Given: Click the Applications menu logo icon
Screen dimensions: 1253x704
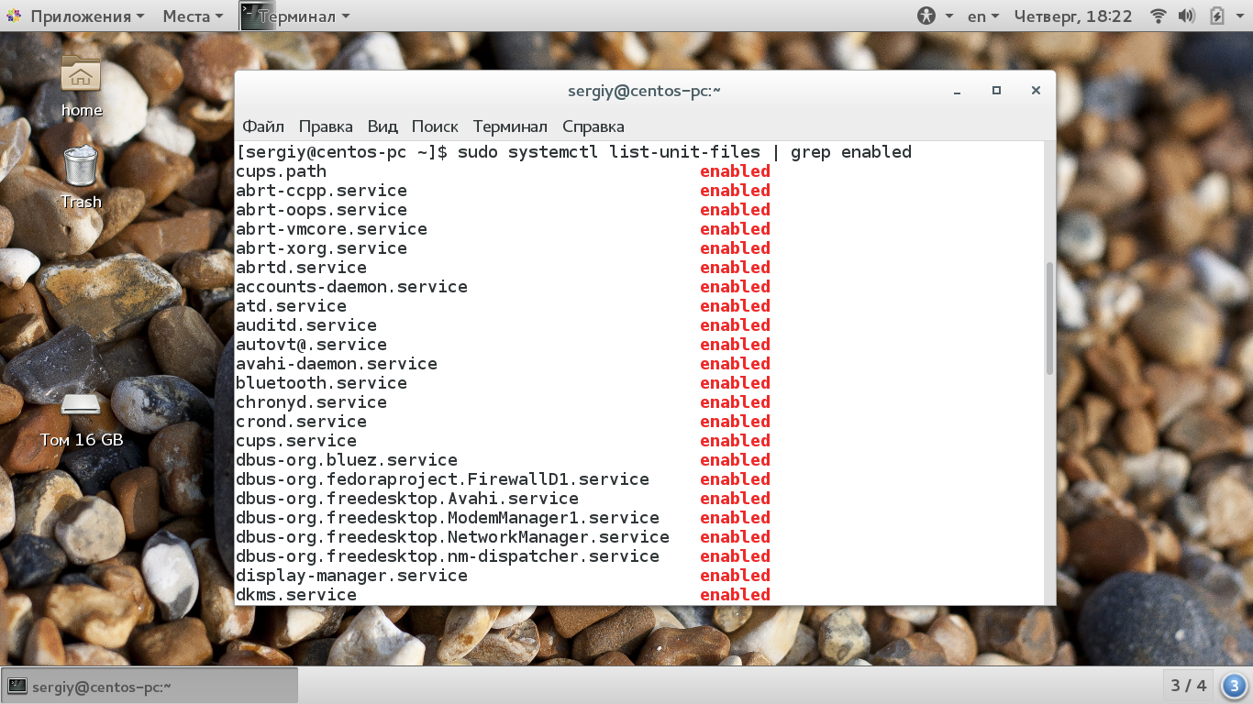Looking at the screenshot, I should click(x=14, y=16).
